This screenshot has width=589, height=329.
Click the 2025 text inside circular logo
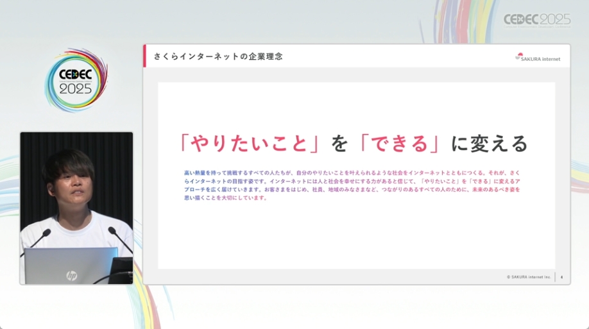(x=76, y=89)
